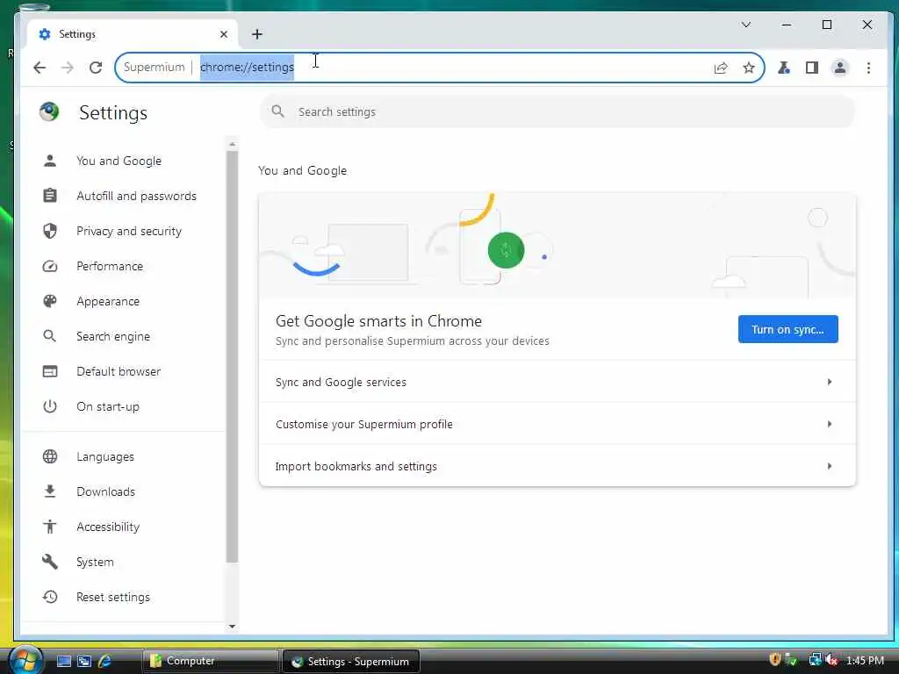Expand Customise your Supermium profile arrow
This screenshot has width=899, height=674.
point(829,424)
